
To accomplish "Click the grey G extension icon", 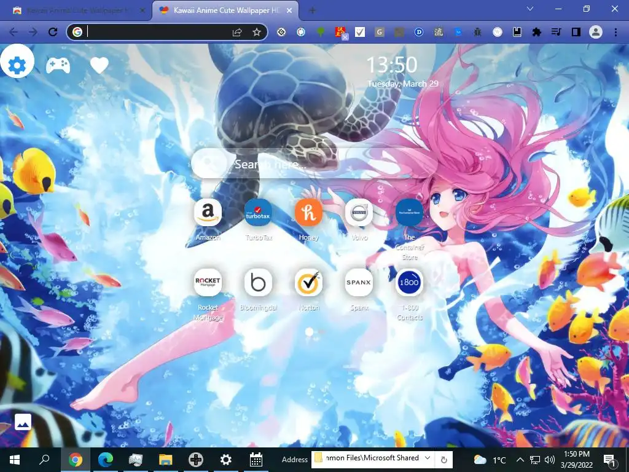I will tap(380, 32).
